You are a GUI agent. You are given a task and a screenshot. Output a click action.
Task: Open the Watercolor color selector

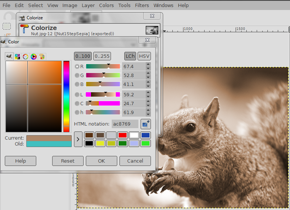(x=26, y=56)
